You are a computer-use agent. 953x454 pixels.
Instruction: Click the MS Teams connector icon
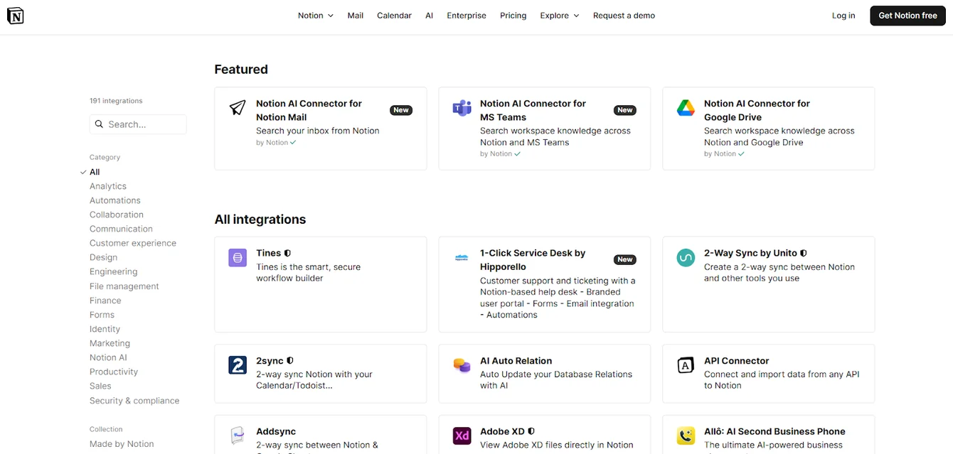click(462, 108)
